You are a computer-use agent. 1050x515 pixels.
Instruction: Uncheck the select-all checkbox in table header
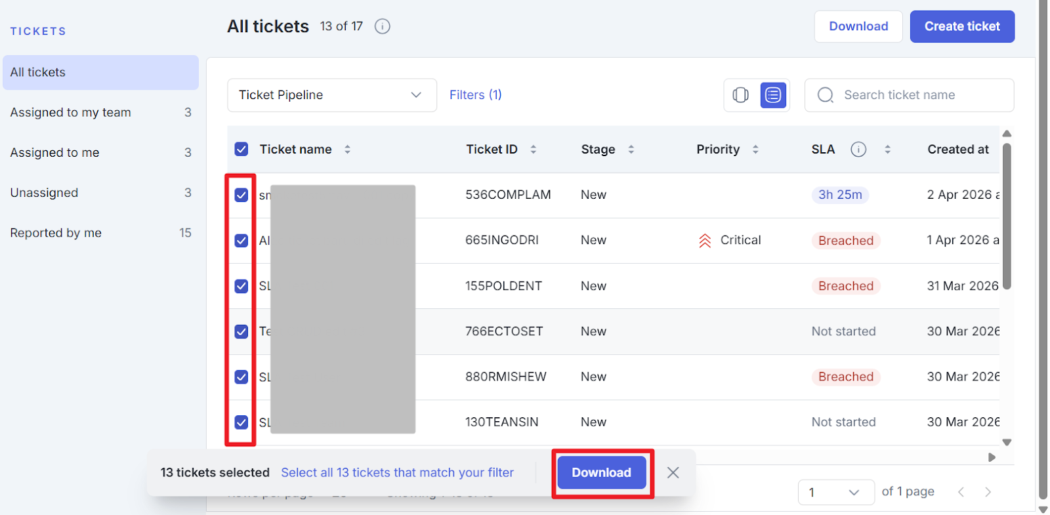(x=241, y=150)
